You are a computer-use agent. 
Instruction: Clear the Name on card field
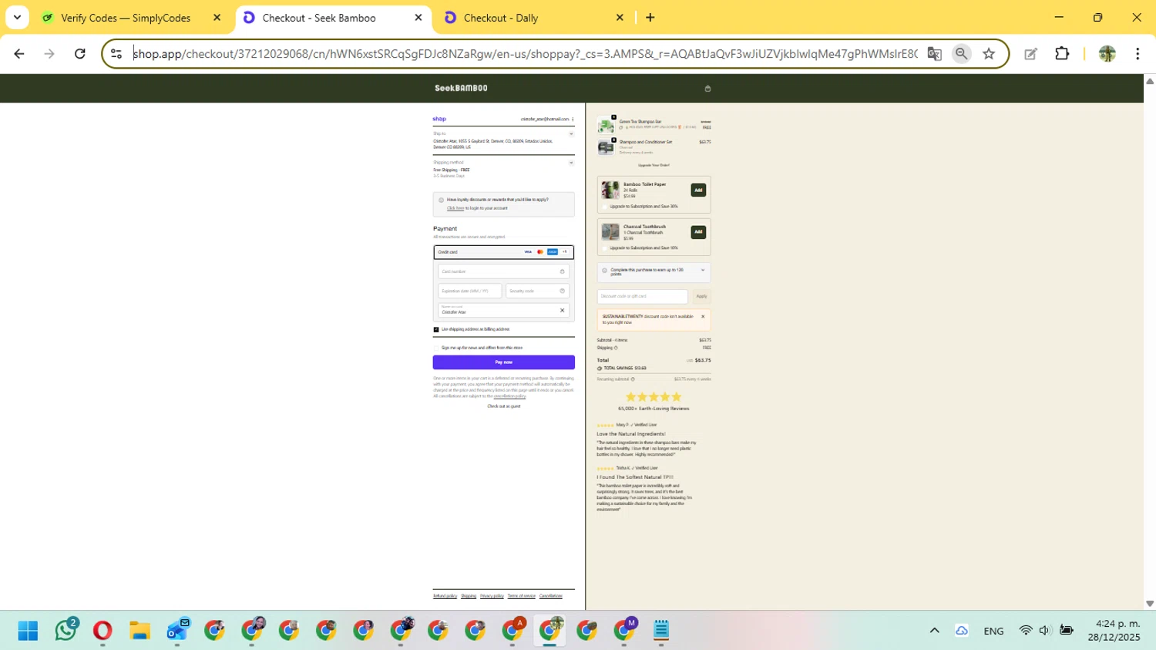click(x=562, y=311)
